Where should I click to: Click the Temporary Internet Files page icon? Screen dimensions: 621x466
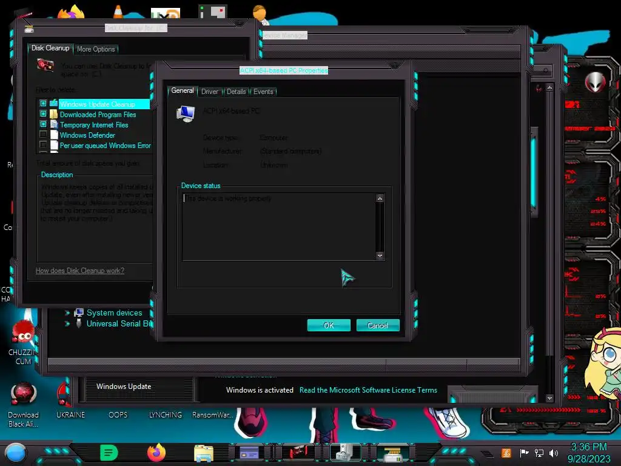point(54,124)
